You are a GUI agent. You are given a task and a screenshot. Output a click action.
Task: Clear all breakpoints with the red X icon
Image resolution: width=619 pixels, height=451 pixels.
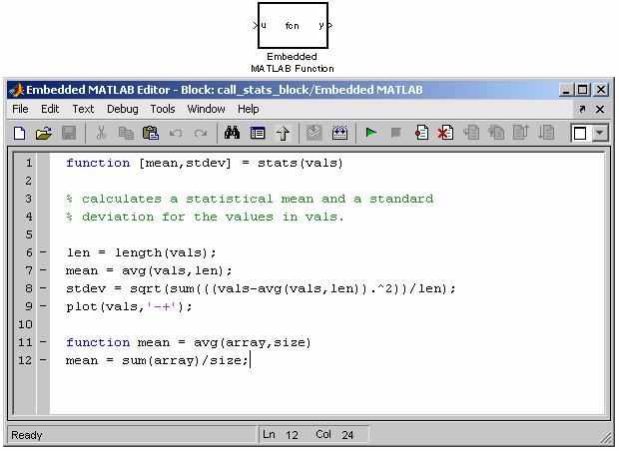(446, 133)
